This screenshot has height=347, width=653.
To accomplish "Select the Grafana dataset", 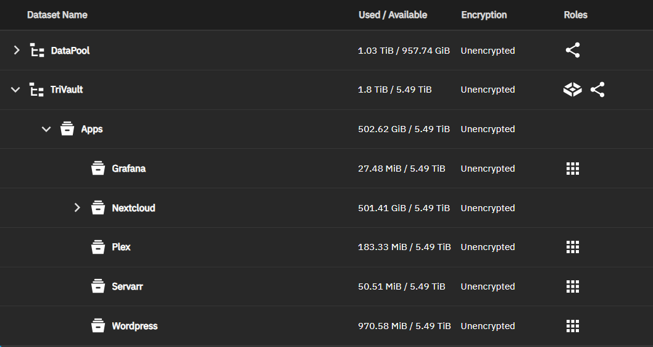I will pos(128,169).
